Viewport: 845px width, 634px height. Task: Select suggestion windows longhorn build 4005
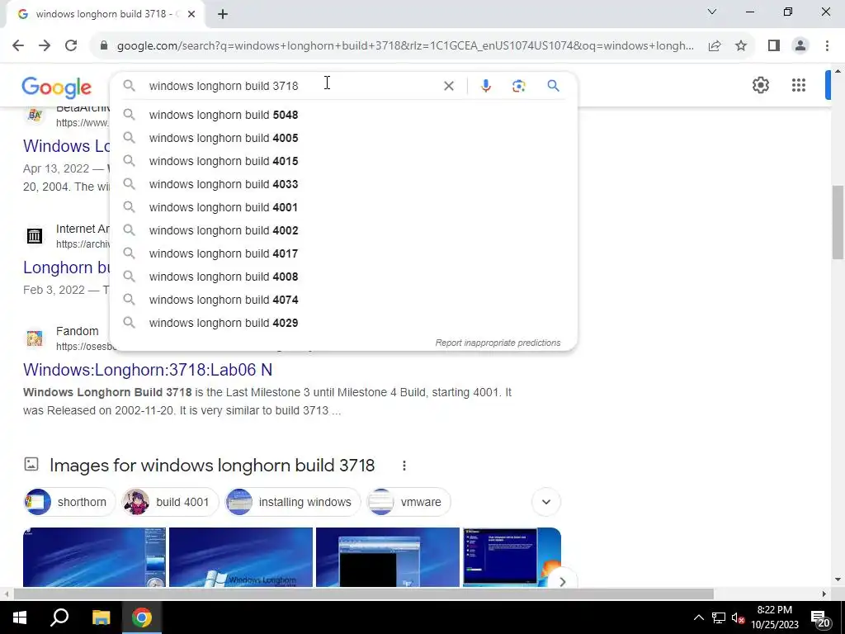pyautogui.click(x=343, y=138)
